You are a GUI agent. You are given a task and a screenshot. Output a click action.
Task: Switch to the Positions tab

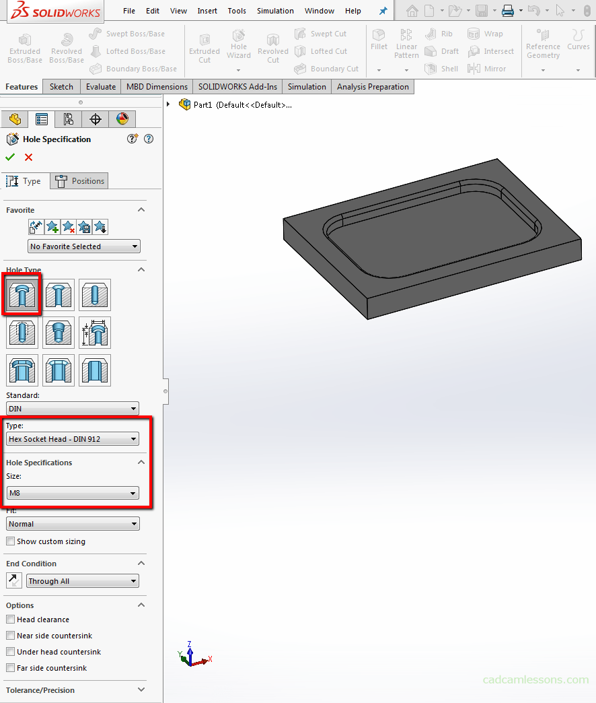pos(79,180)
